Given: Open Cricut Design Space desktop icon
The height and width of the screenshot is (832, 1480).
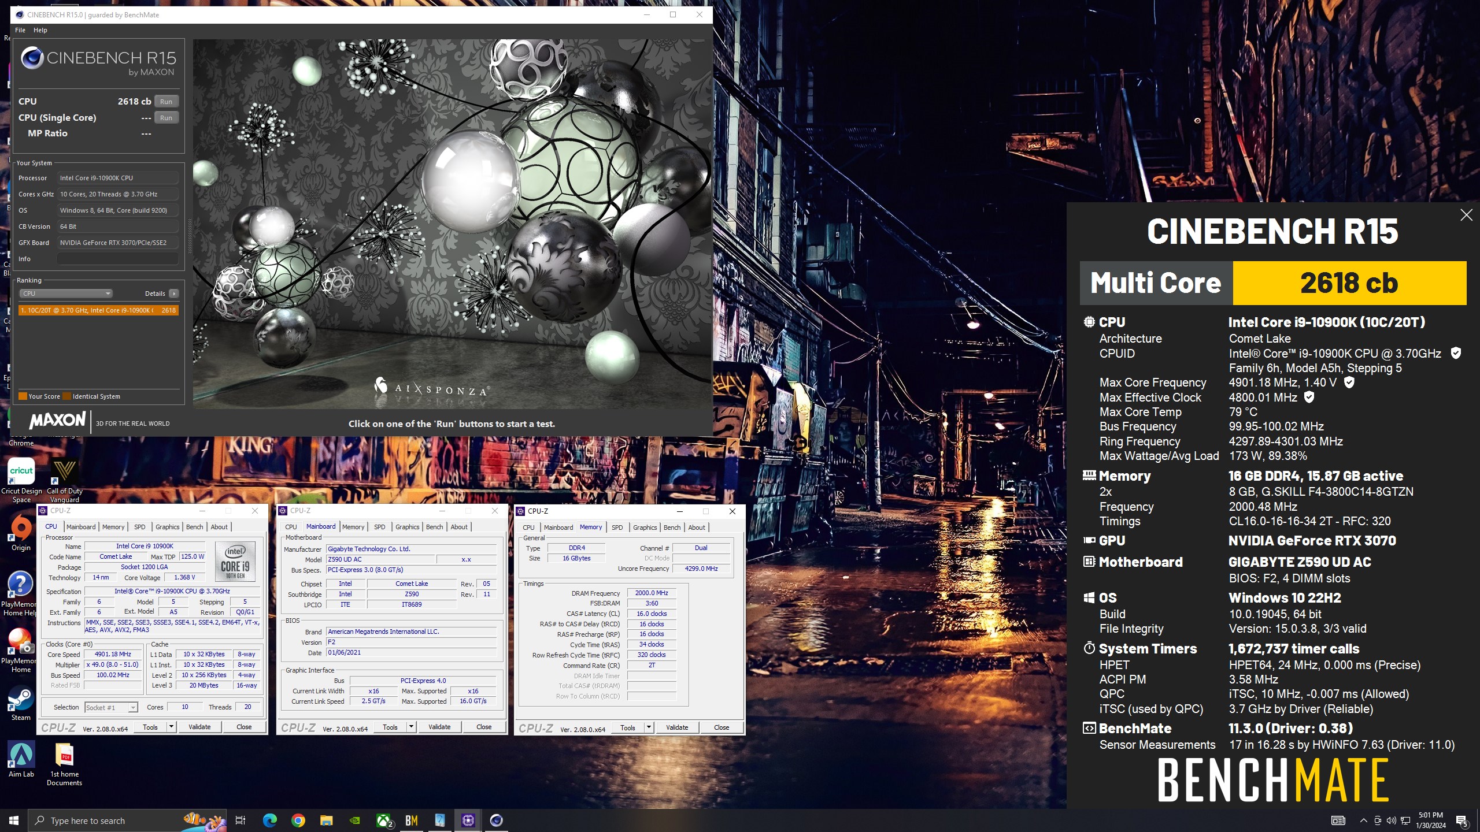Looking at the screenshot, I should click(21, 480).
